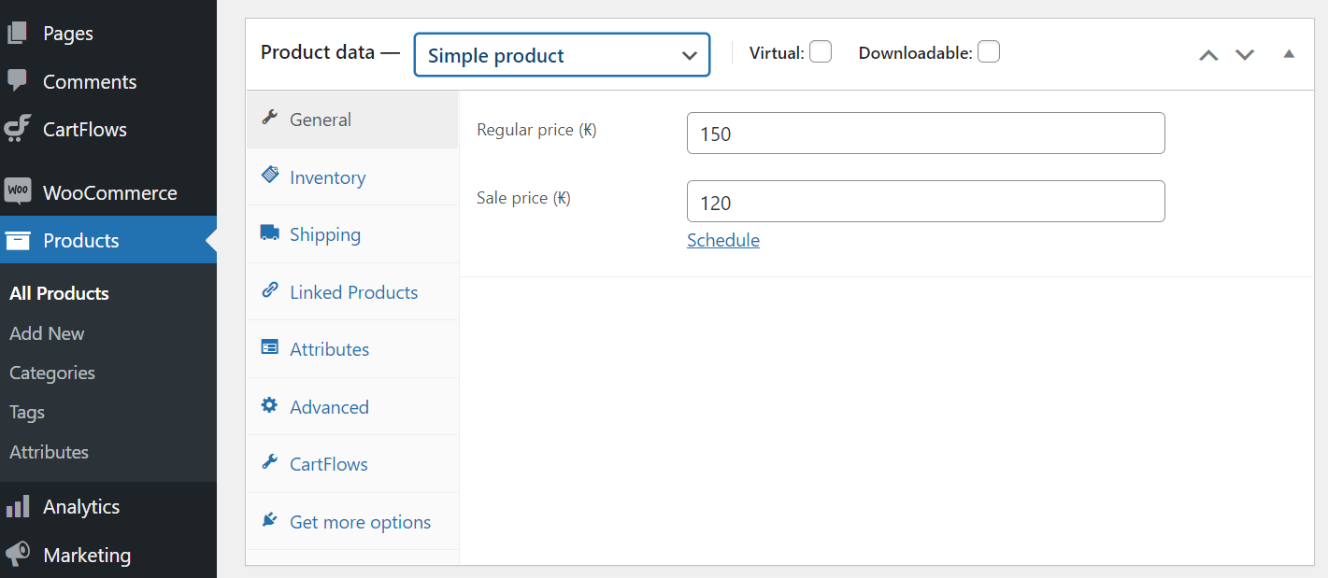
Task: Collapse the Product data panel toggle
Action: click(x=1289, y=54)
